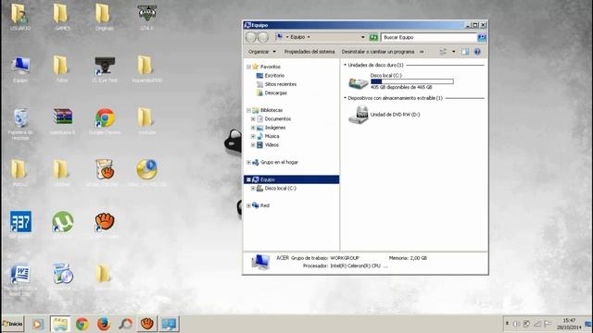Open the Organizar menu
This screenshot has width=593, height=333.
[261, 52]
